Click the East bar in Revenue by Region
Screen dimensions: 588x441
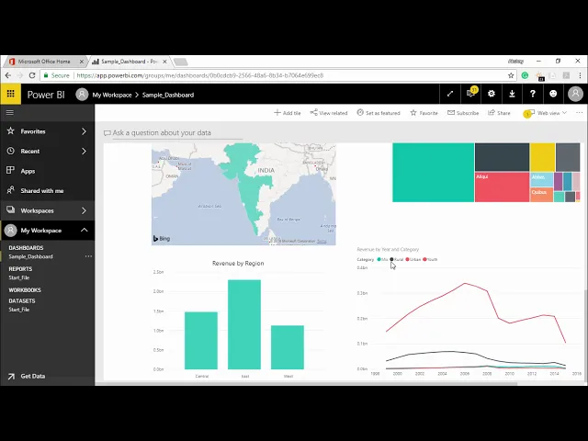(x=244, y=324)
